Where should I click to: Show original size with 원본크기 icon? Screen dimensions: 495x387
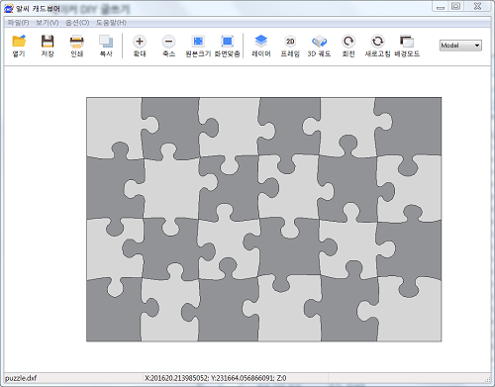pos(198,46)
